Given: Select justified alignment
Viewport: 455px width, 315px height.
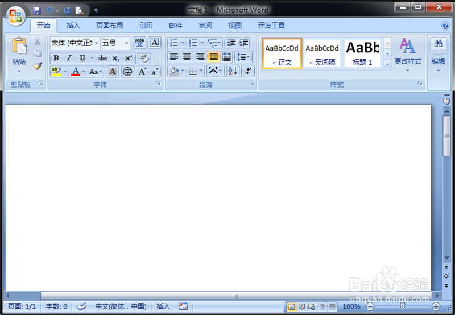Looking at the screenshot, I should tap(214, 57).
